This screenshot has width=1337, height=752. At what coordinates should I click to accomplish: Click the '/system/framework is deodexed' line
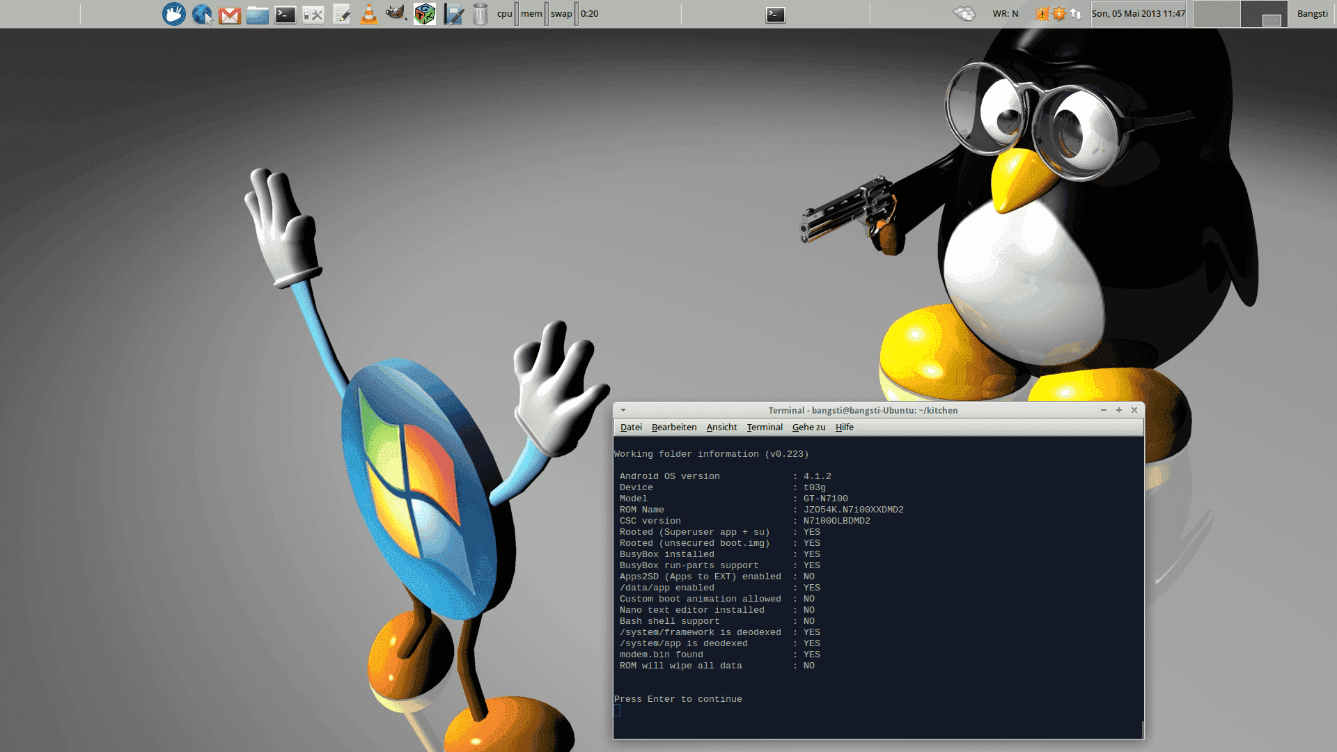[x=720, y=632]
